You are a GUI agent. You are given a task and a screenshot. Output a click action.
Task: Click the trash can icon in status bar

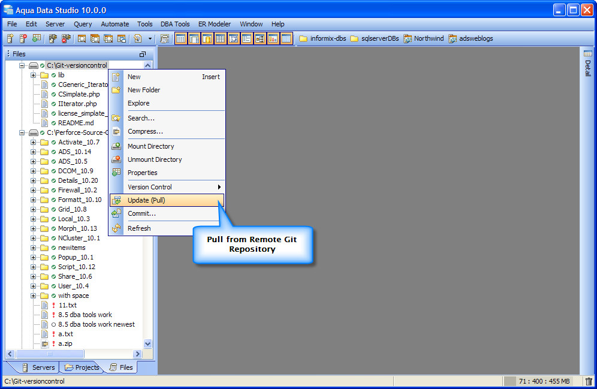click(x=589, y=381)
